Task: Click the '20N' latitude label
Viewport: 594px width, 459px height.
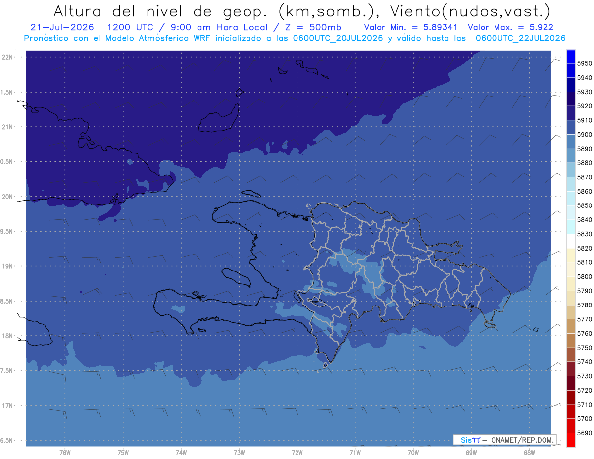Action: (x=7, y=197)
